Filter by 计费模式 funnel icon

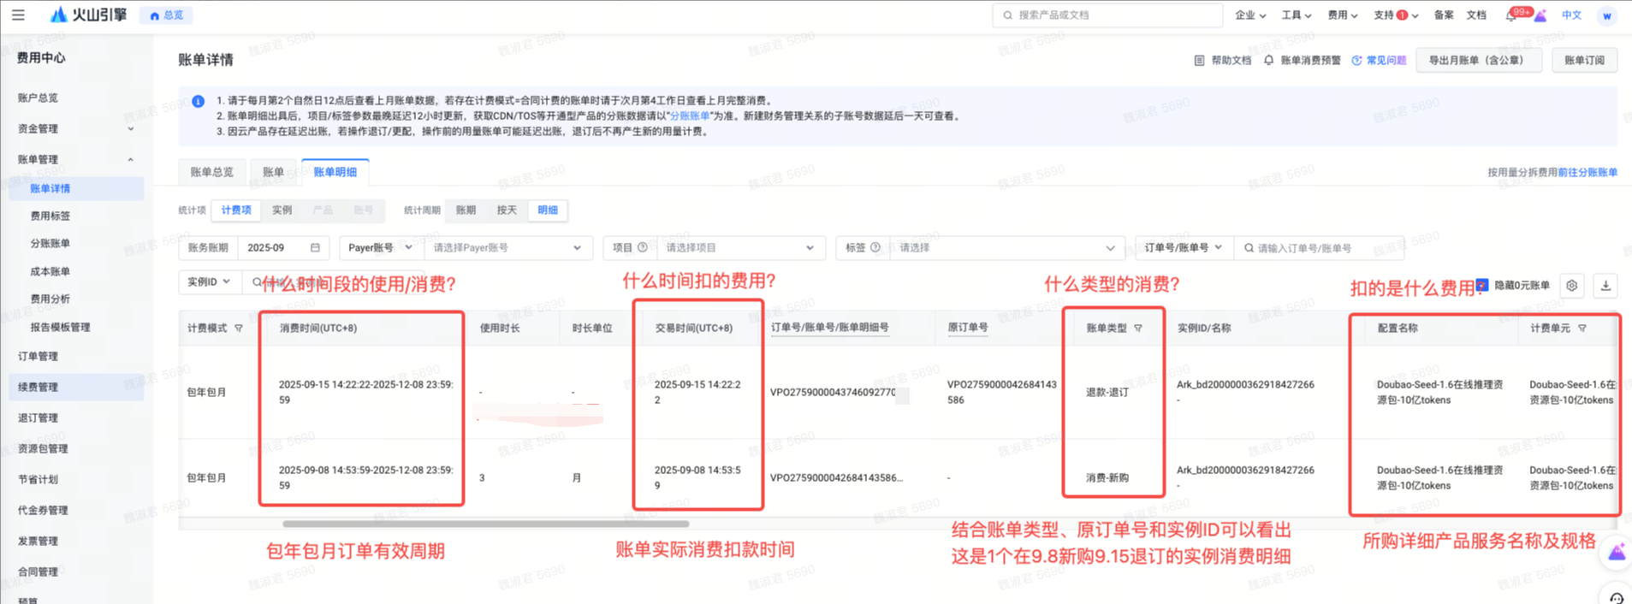point(239,329)
